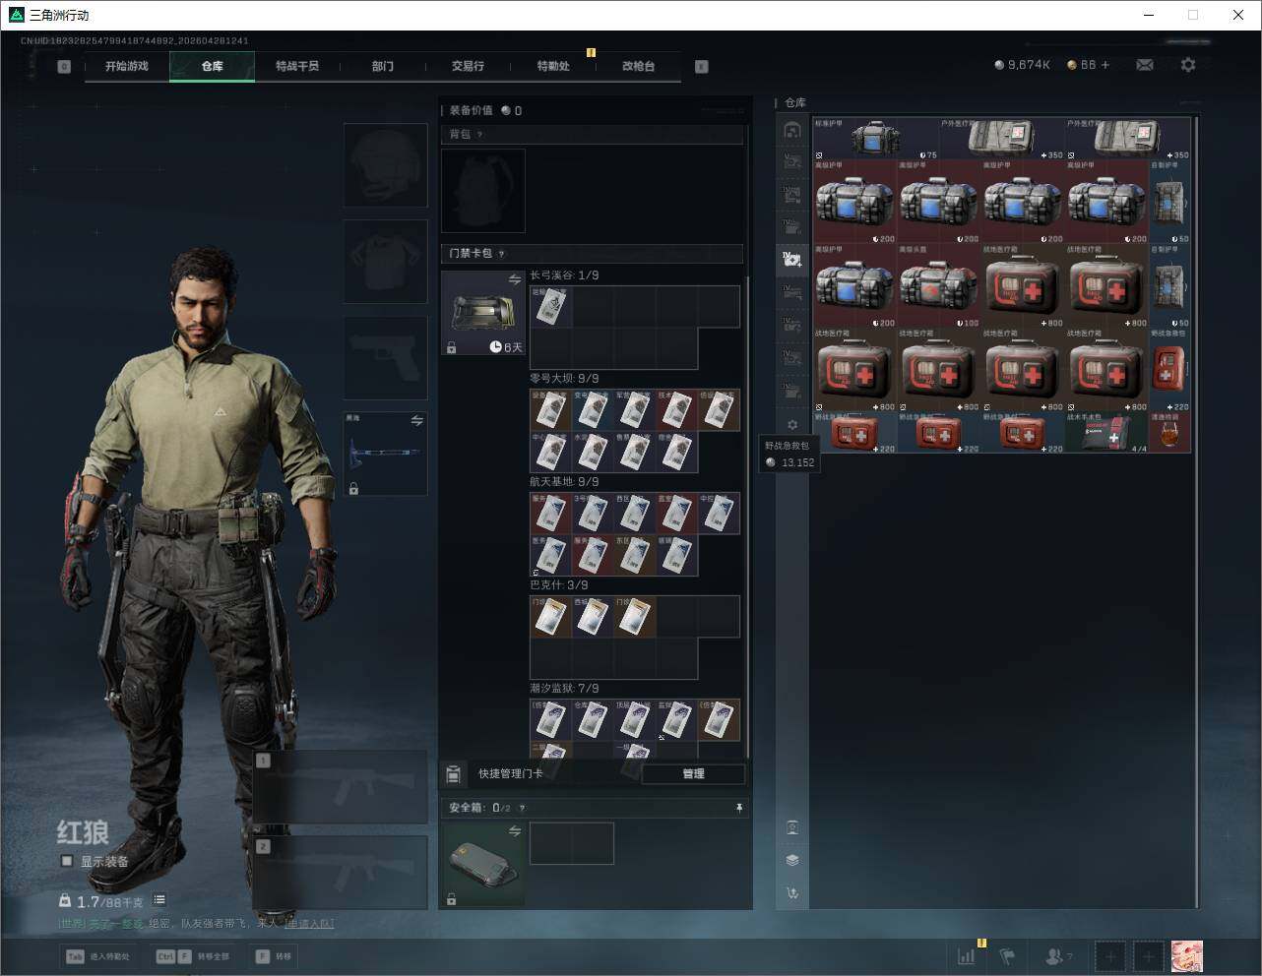1262x976 pixels.
Task: Go to the 部门 tab
Action: tap(383, 66)
